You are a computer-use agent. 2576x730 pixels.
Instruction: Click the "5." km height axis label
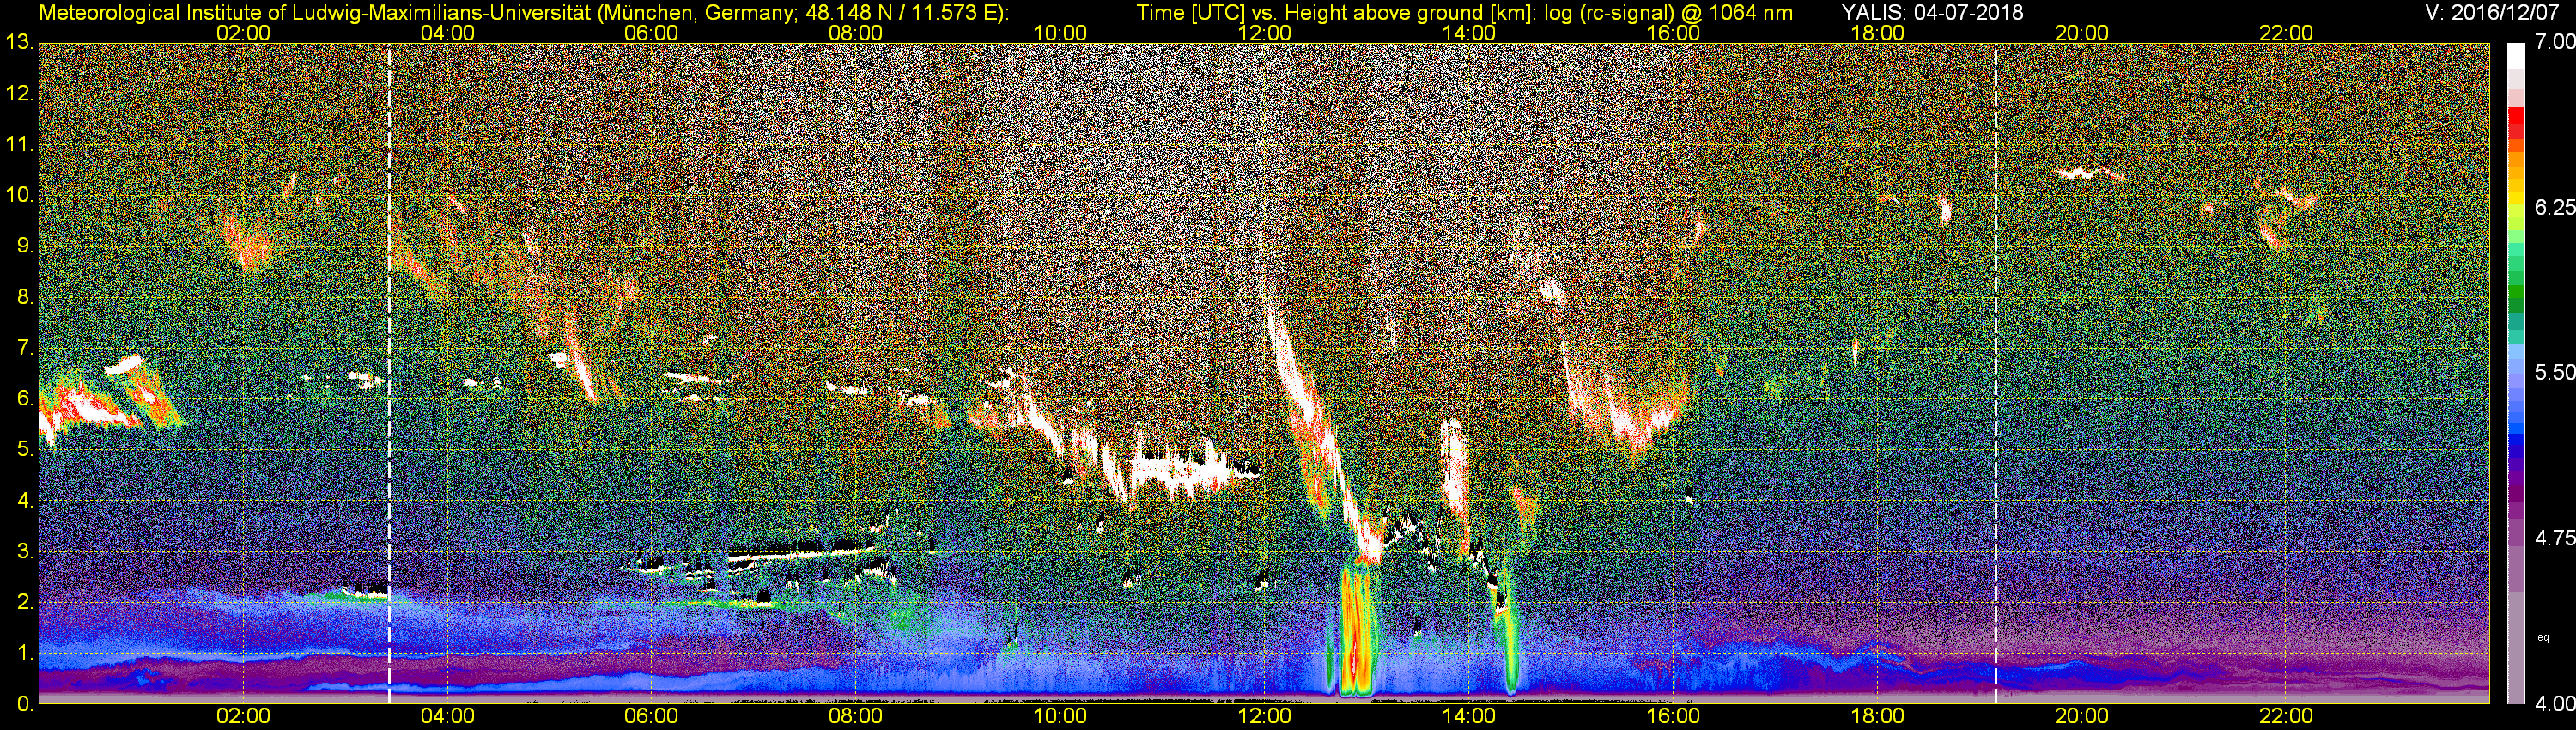(24, 450)
